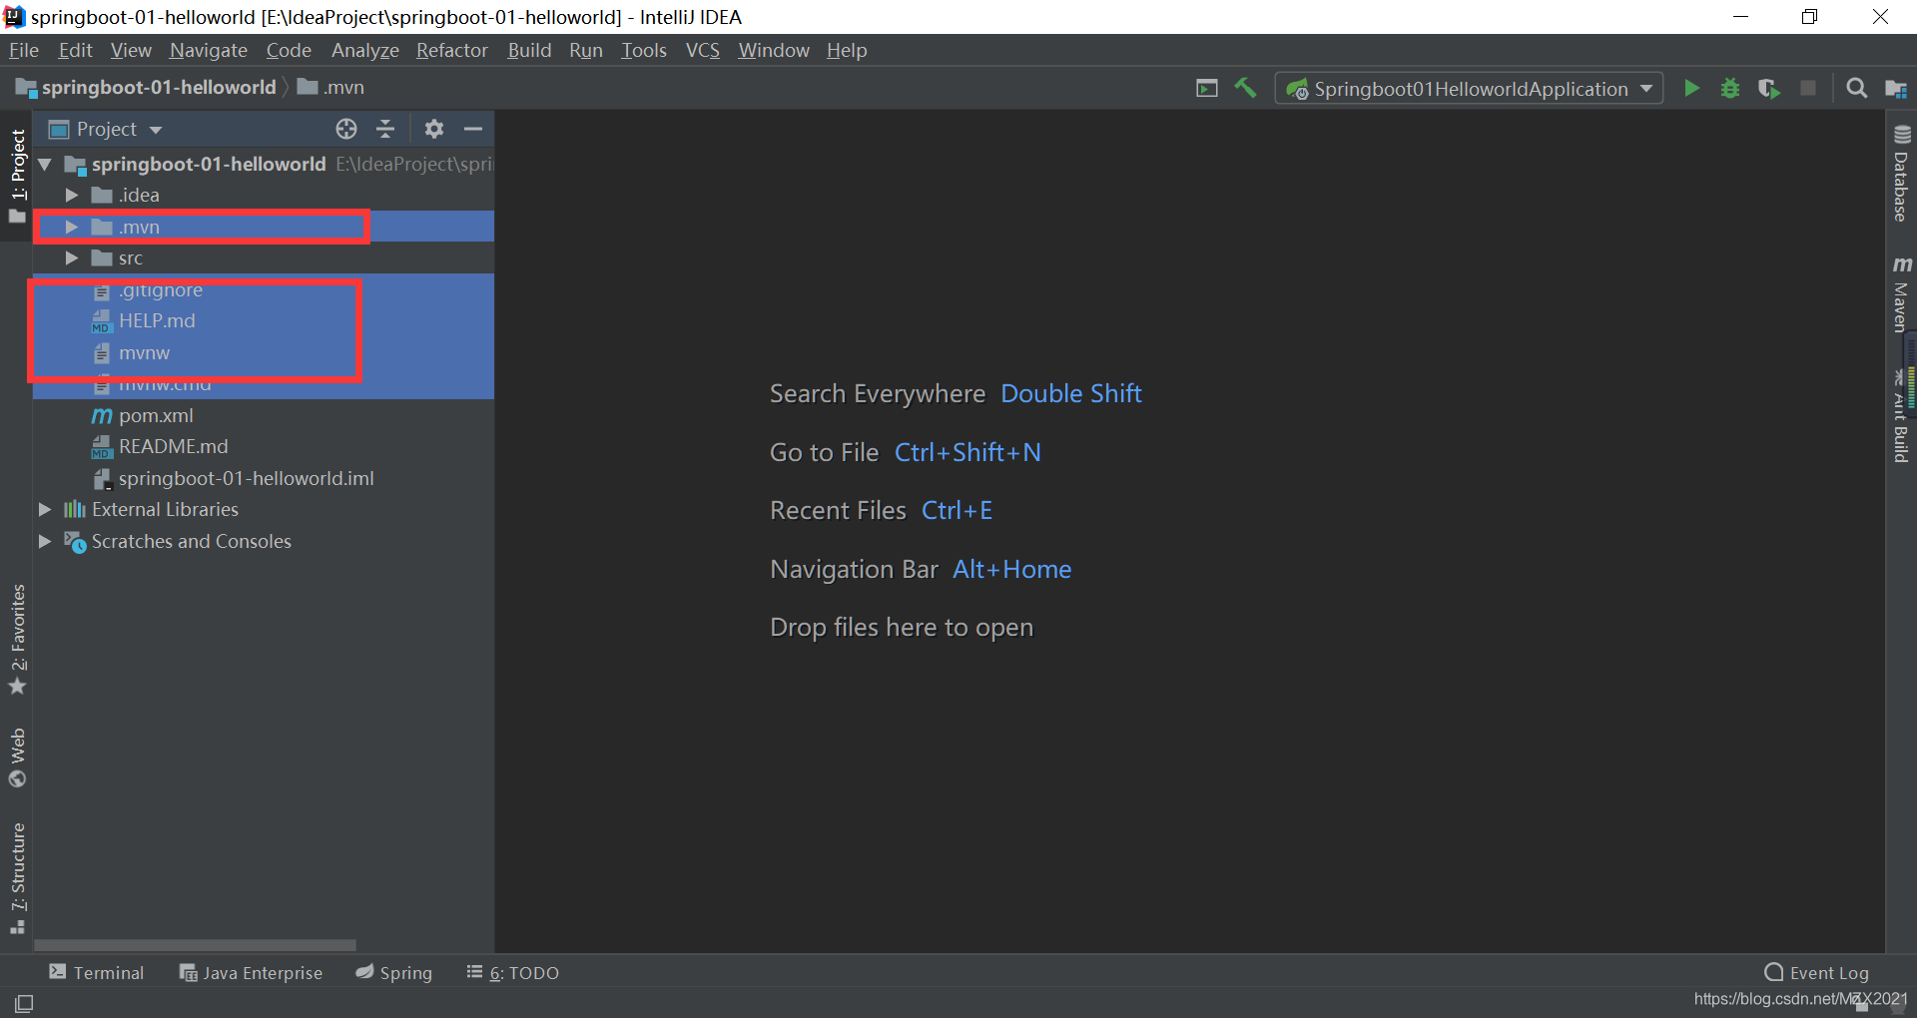Open the 7: Structure side tab

pos(17,877)
